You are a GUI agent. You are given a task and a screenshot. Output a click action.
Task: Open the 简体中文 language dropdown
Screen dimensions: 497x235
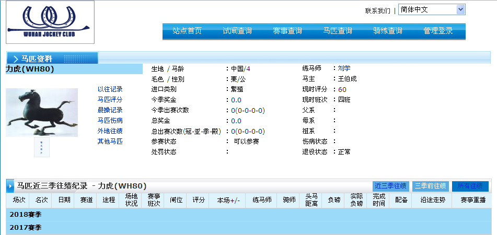click(x=431, y=9)
